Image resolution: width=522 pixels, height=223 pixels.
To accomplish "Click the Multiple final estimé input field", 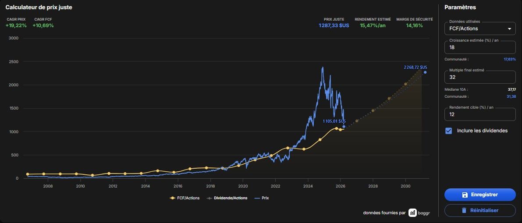I will (480, 77).
